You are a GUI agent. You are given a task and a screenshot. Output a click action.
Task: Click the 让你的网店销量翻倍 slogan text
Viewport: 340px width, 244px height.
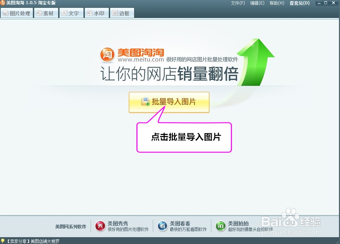point(169,74)
